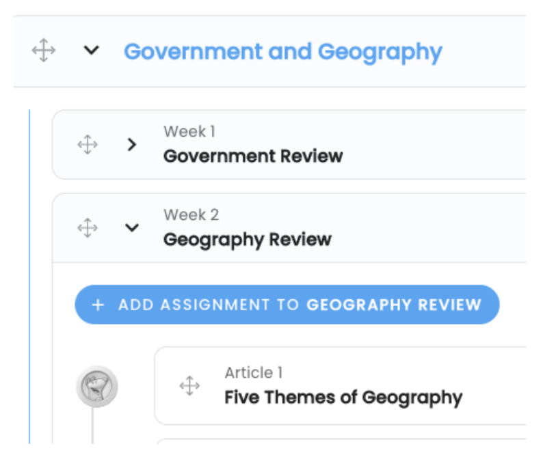Select the Government Review heading
Viewport: 543px width, 470px height.
tap(253, 156)
